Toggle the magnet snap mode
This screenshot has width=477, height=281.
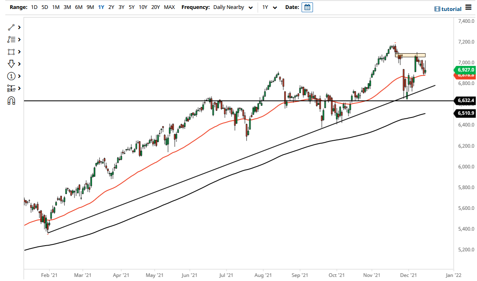[x=11, y=100]
